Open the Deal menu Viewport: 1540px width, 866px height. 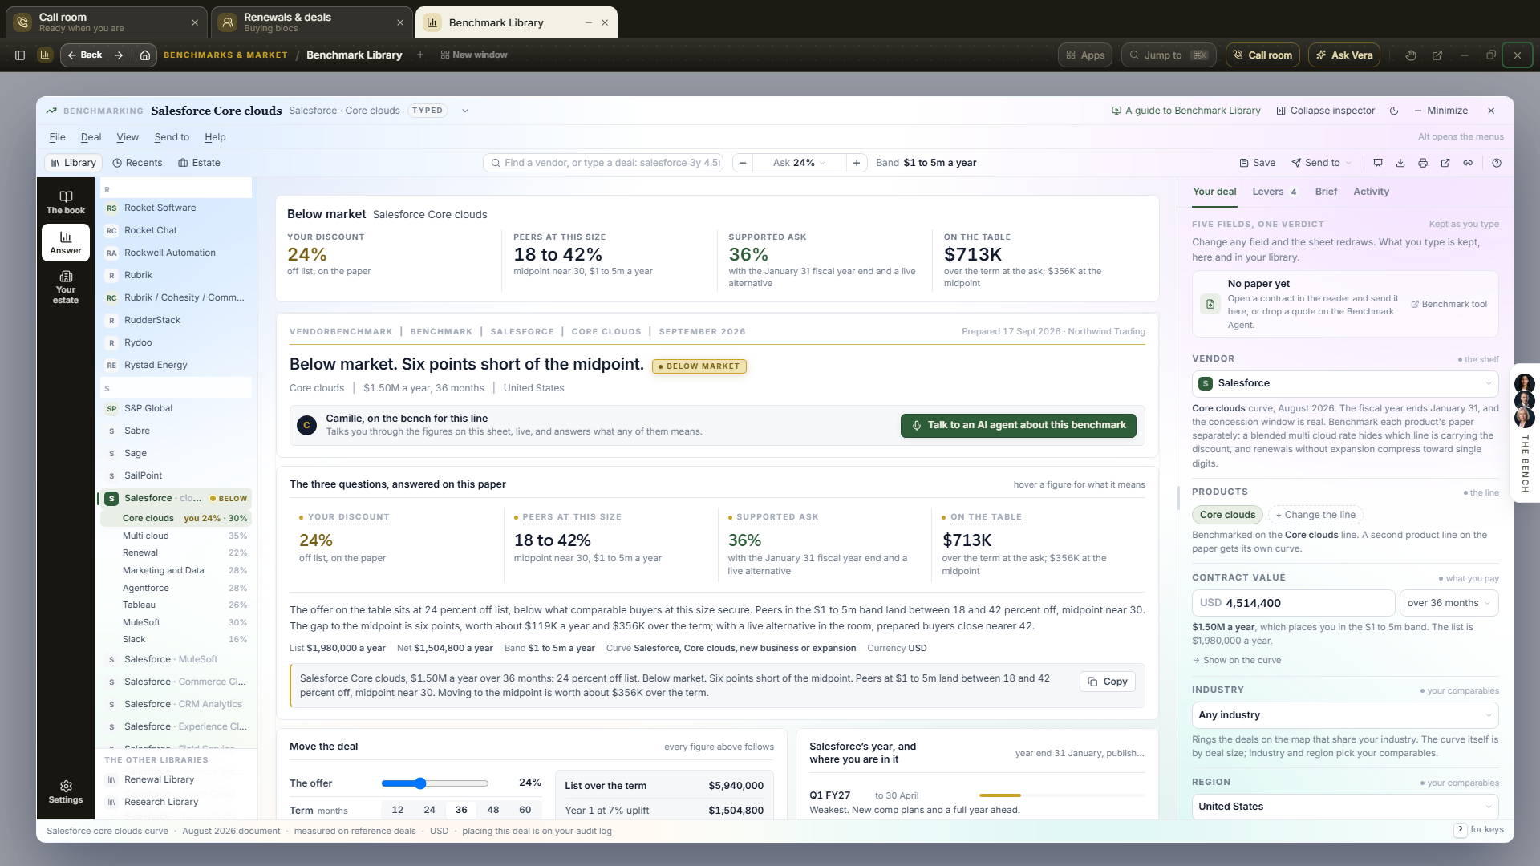[91, 137]
